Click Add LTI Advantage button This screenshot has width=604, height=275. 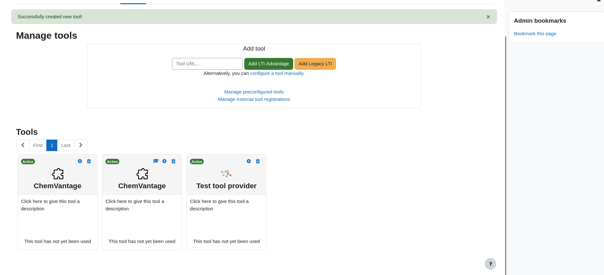269,64
